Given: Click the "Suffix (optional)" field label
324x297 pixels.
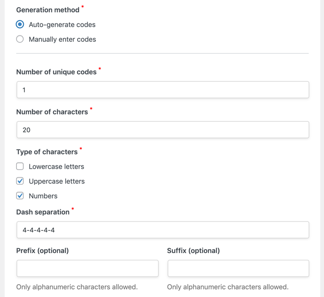Looking at the screenshot, I should tap(193, 251).
